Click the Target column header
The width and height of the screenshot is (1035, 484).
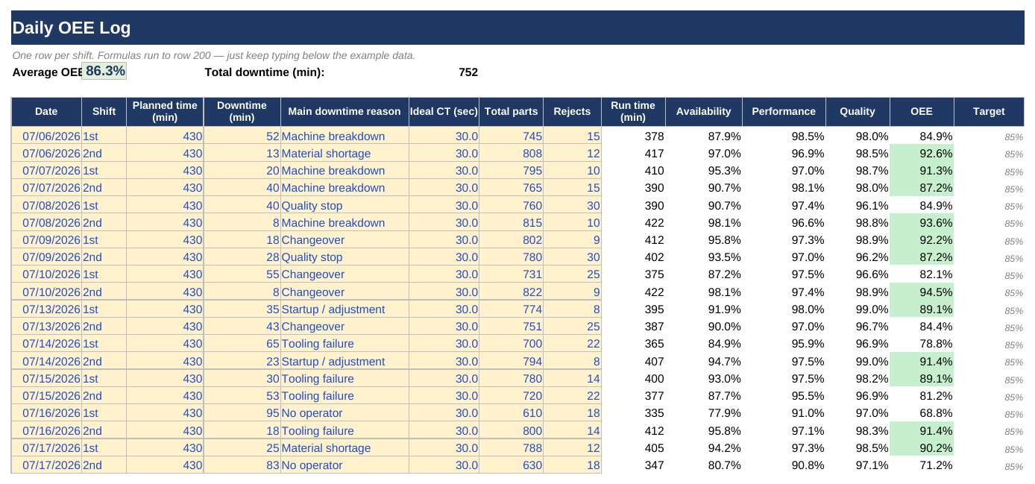point(989,112)
